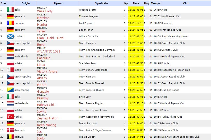
Task: Click the Netherlands flag beside Casquillo
Action: [x=10, y=56]
